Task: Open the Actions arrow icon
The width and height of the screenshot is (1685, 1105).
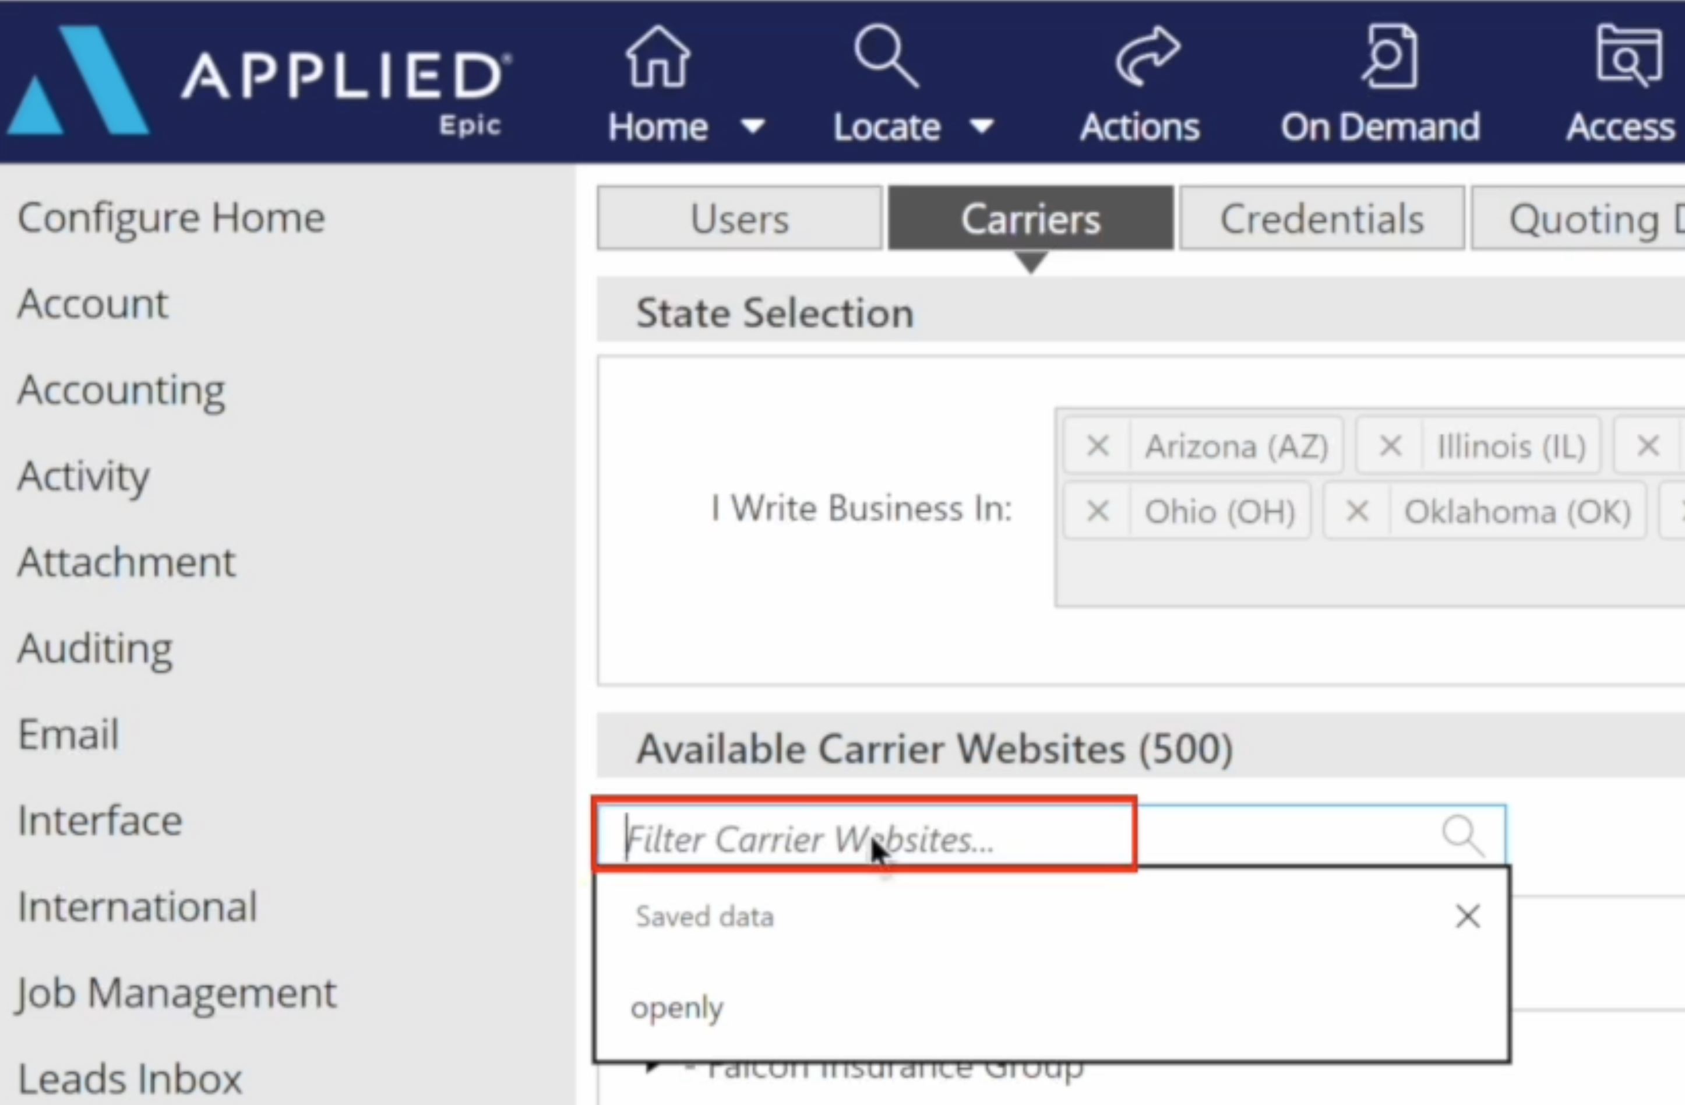Action: 1147,57
